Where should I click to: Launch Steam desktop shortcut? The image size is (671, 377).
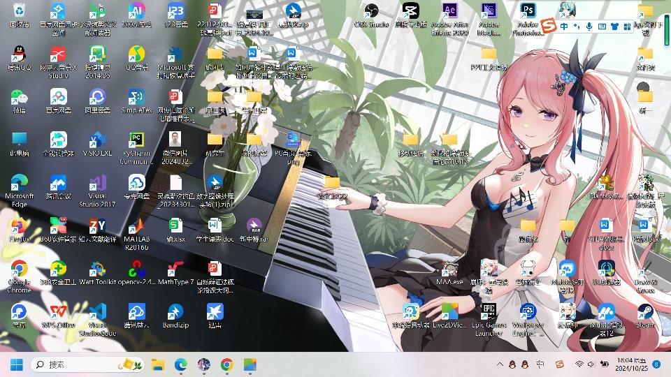(x=645, y=316)
